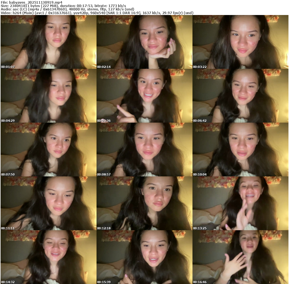Click the 00:09:00-adjacent 00:08:57 timestamp text
Image resolution: width=289 pixels, height=284 pixels.
pos(104,174)
